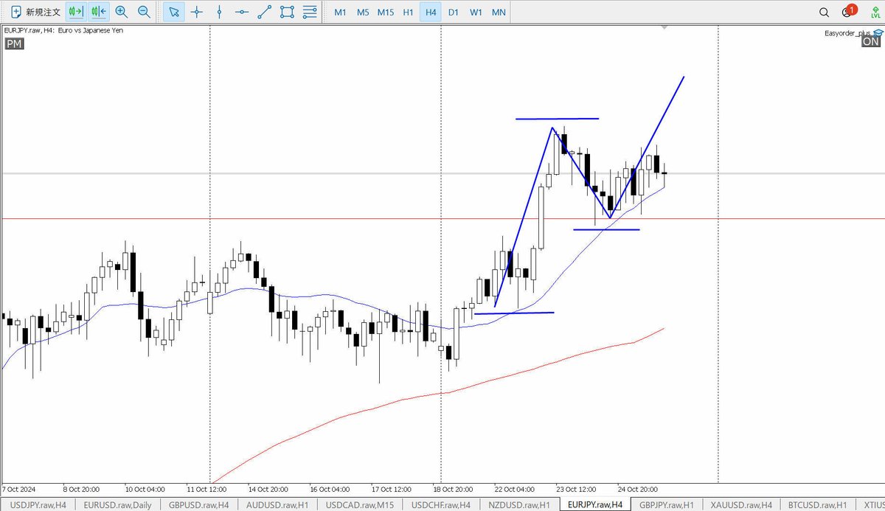Click the blue expert advisor hat icon
Image resolution: width=885 pixels, height=511 pixels.
[x=877, y=33]
